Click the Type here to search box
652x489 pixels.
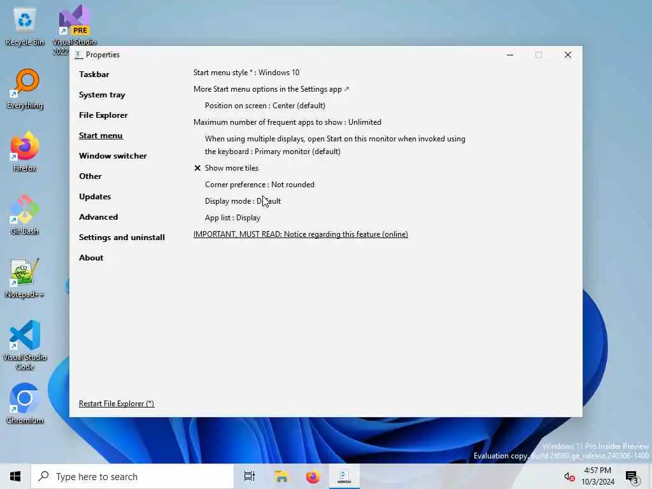[x=132, y=476]
